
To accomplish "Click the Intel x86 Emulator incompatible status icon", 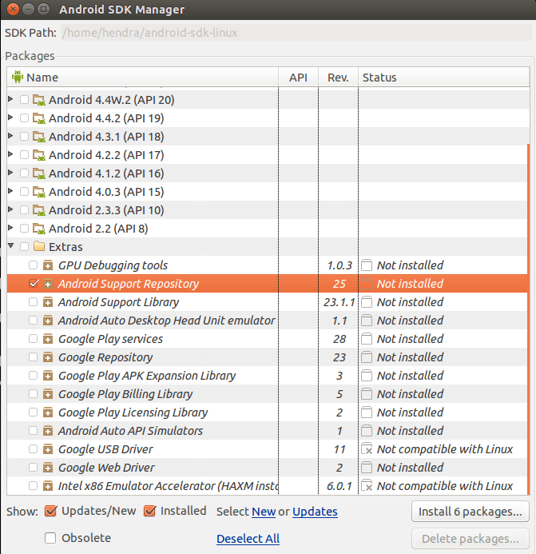I will coord(367,485).
